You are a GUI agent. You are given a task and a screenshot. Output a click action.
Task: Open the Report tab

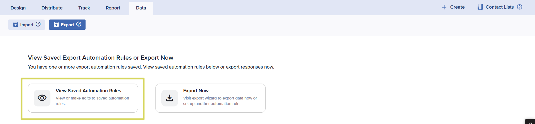click(x=113, y=8)
